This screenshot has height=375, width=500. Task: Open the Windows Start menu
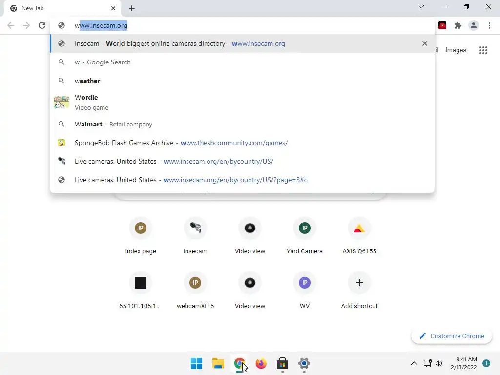[196, 363]
